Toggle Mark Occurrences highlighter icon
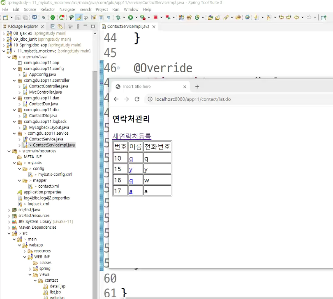 [x=79, y=17]
